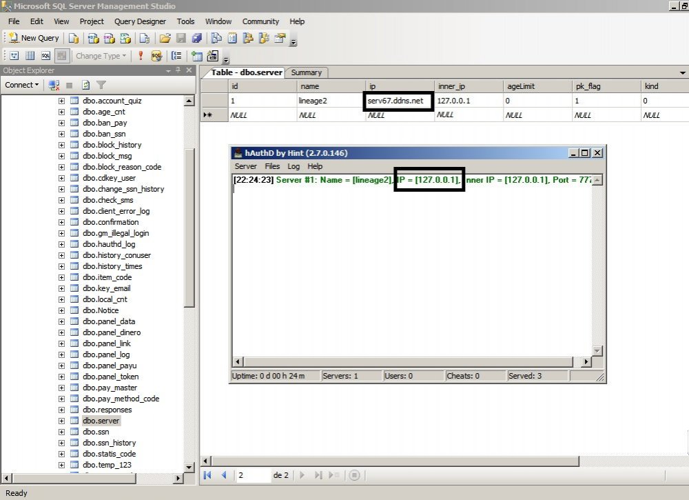Expand the dbo.hauthd_log tree node
Screen dimensions: 689x500
(61, 244)
